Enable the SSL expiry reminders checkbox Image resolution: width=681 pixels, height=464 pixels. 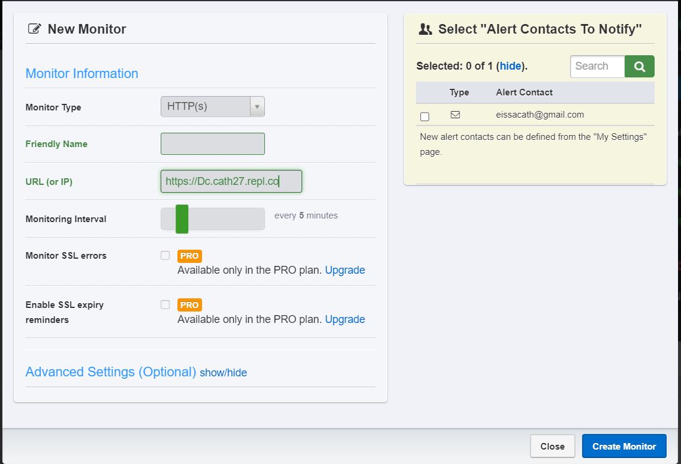tap(165, 305)
